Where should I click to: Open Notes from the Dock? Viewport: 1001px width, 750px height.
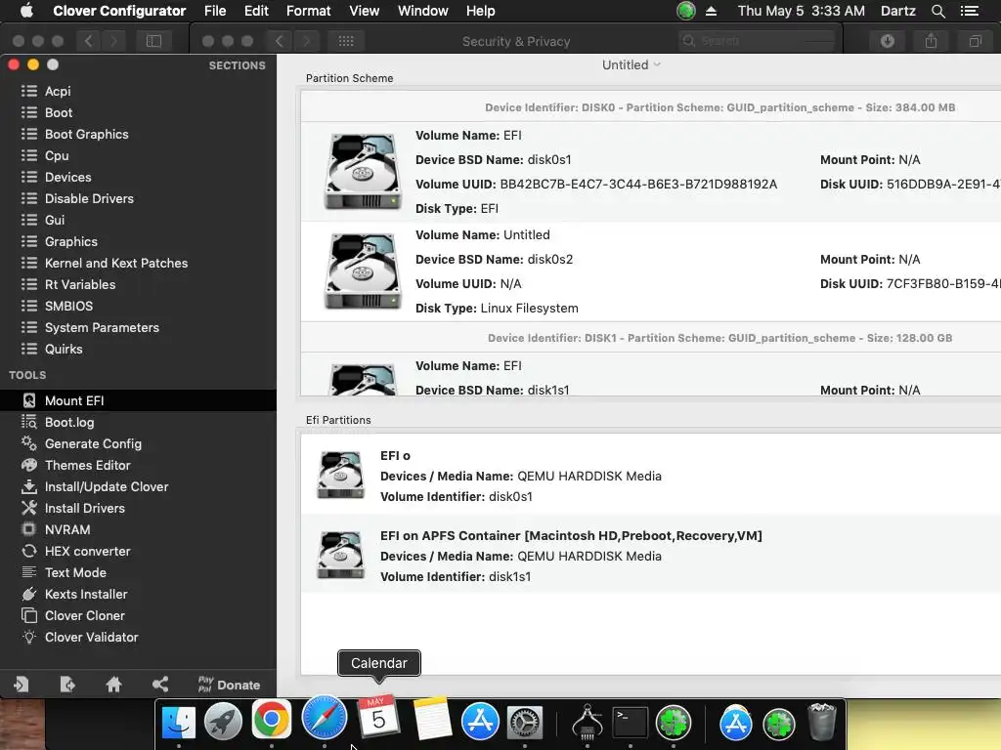pyautogui.click(x=432, y=720)
